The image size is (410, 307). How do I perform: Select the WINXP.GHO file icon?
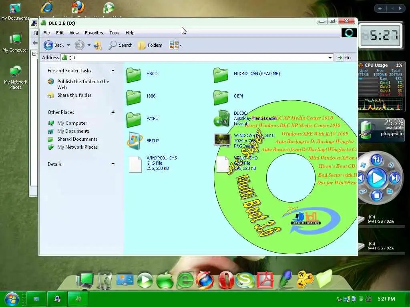pos(223,164)
